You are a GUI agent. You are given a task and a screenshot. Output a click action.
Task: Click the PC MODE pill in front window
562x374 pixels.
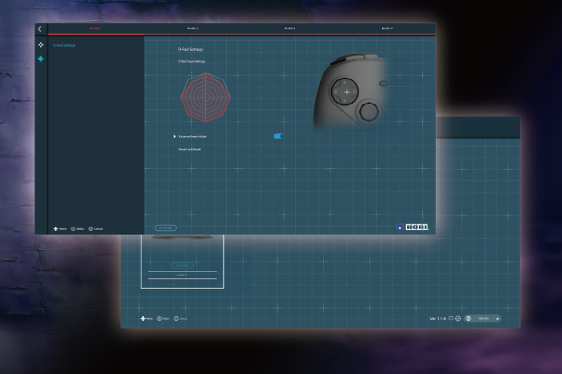coord(166,228)
